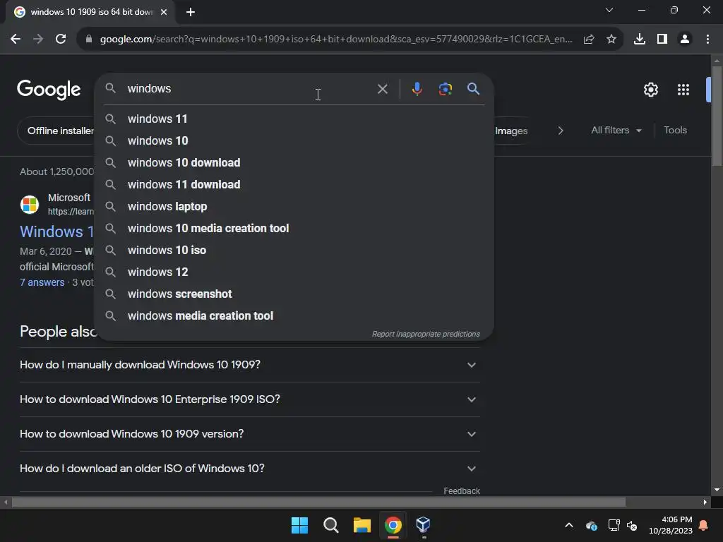Click the browser back arrow

(16, 40)
